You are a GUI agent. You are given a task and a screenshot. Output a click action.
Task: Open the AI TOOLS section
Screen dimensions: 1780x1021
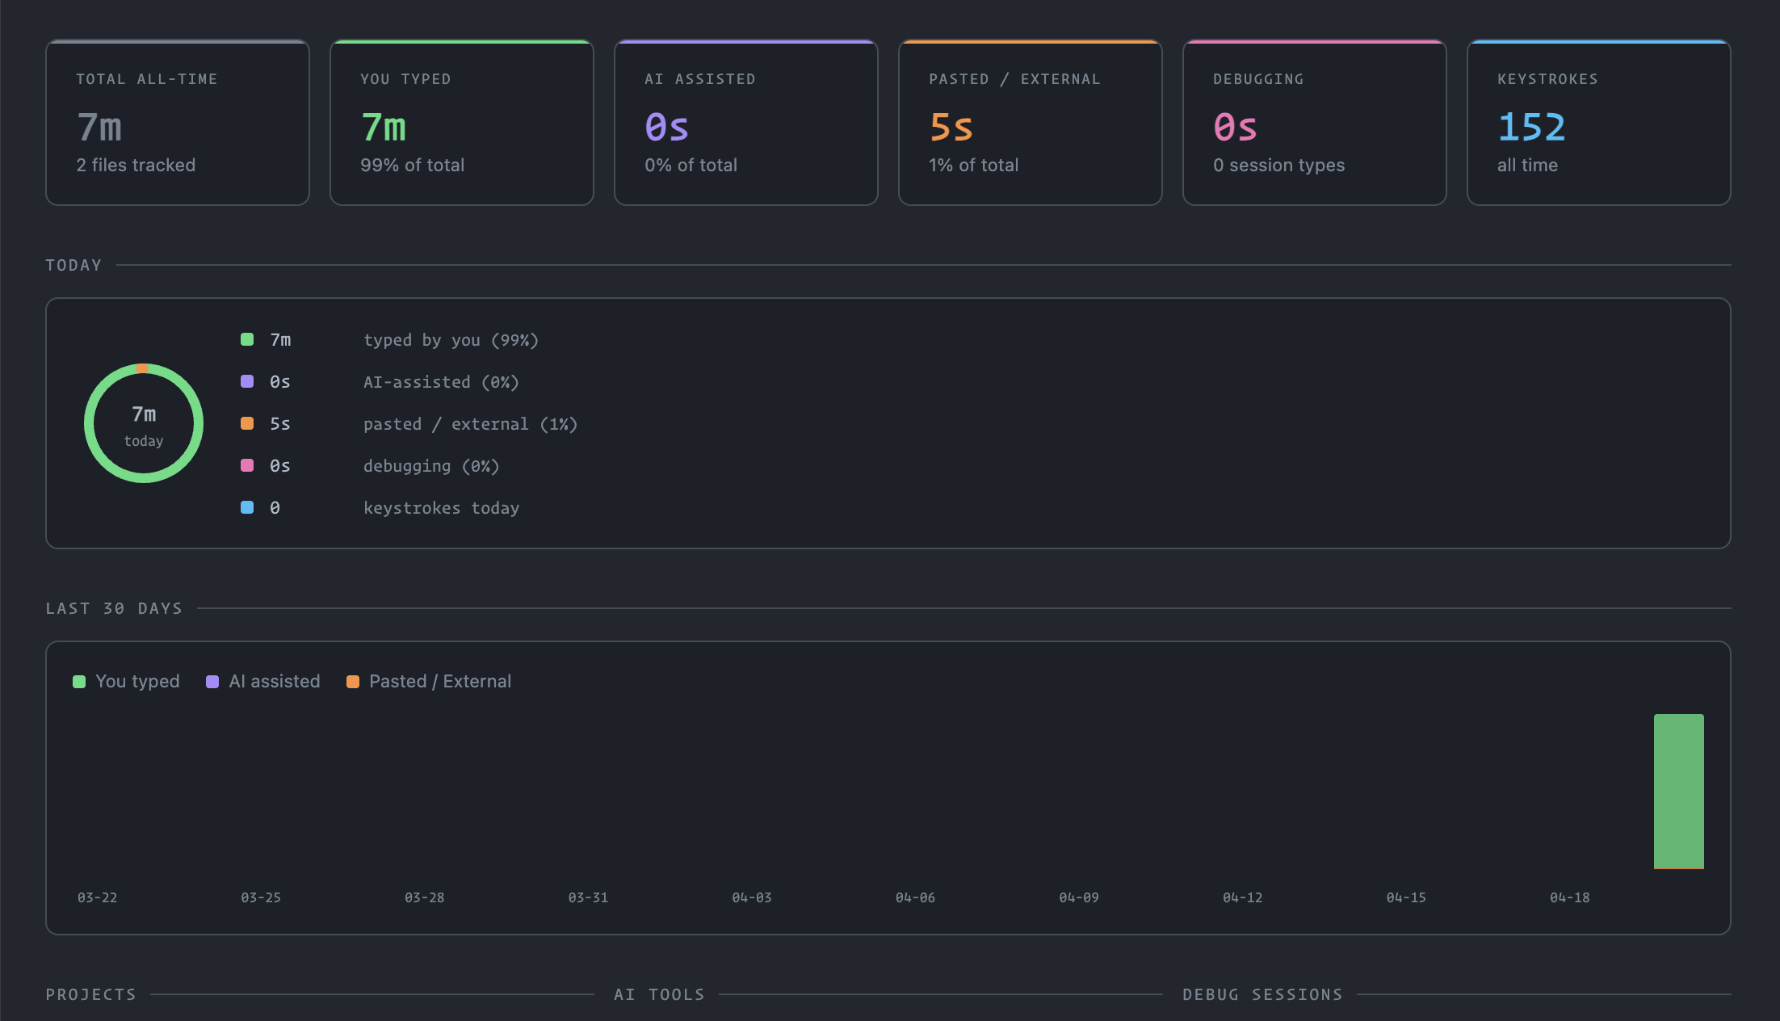point(659,994)
